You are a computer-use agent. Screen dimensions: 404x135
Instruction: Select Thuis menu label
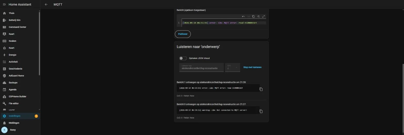pyautogui.click(x=12, y=13)
